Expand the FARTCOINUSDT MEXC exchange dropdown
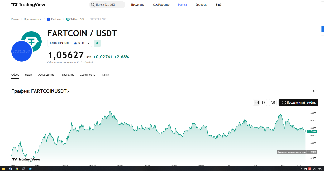 70,43
